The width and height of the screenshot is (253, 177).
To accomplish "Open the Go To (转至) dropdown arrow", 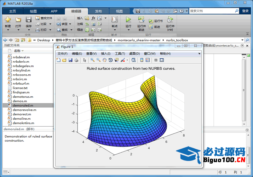I will pos(70,24).
